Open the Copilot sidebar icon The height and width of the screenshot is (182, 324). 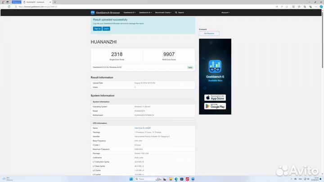click(x=321, y=7)
